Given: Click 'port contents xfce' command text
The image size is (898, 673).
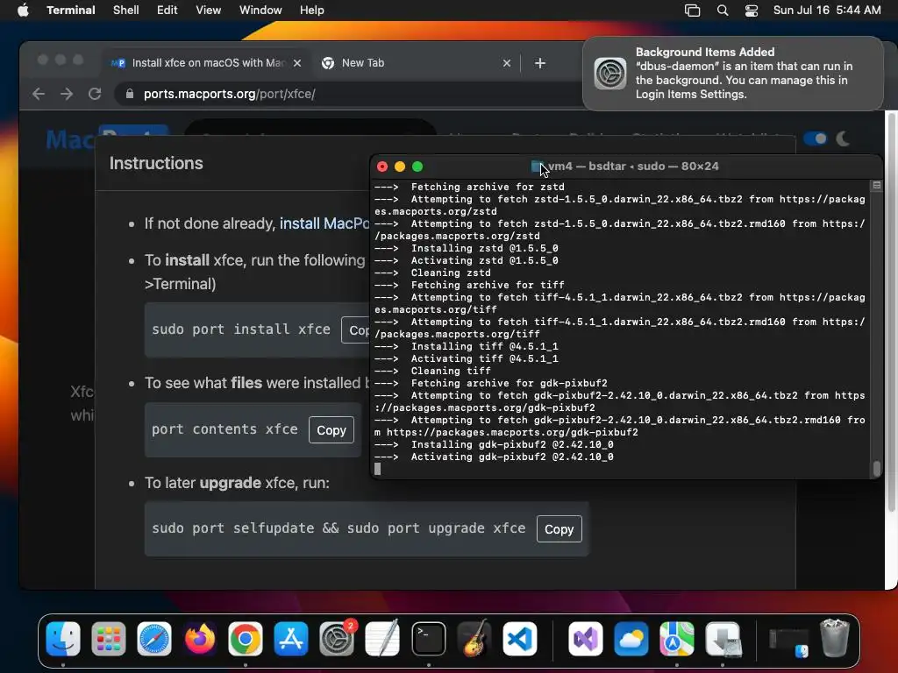Looking at the screenshot, I should (x=224, y=429).
